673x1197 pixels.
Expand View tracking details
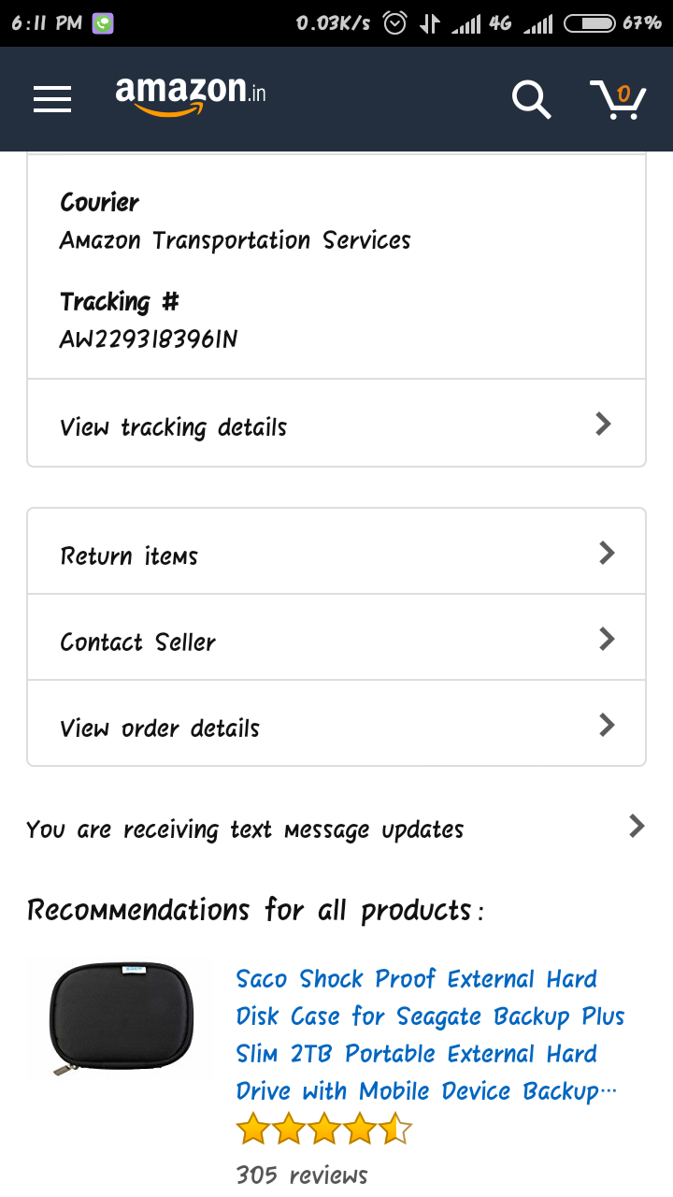pos(336,425)
